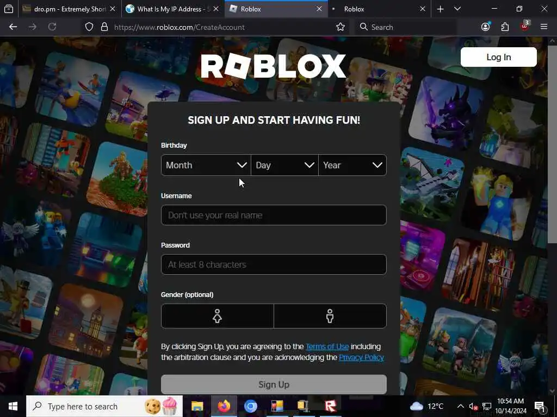This screenshot has width=557, height=417.
Task: Click the muted volume speaker icon
Action: (473, 407)
